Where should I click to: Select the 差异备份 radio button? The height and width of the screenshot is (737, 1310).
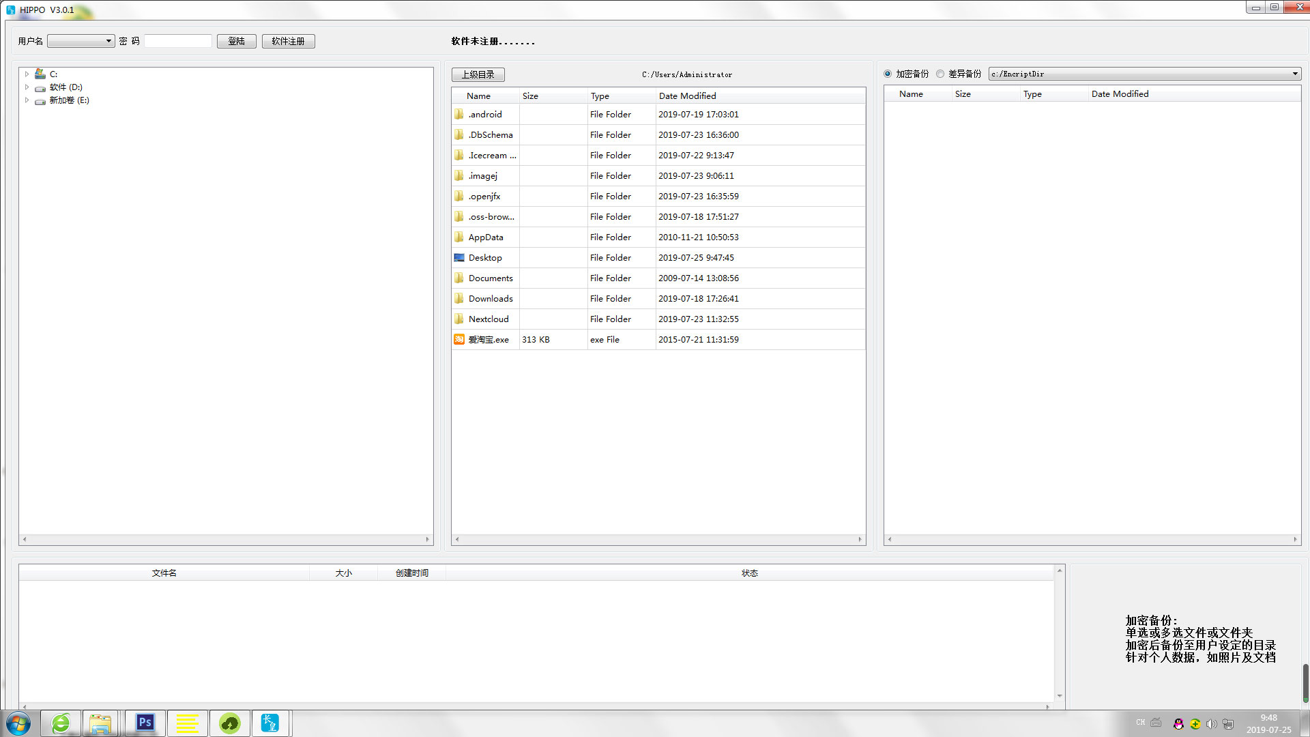(940, 74)
